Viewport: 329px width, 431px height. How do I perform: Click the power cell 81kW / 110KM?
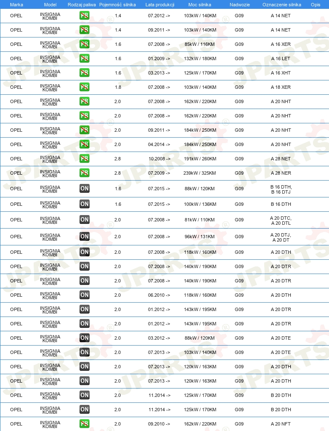pos(199,220)
